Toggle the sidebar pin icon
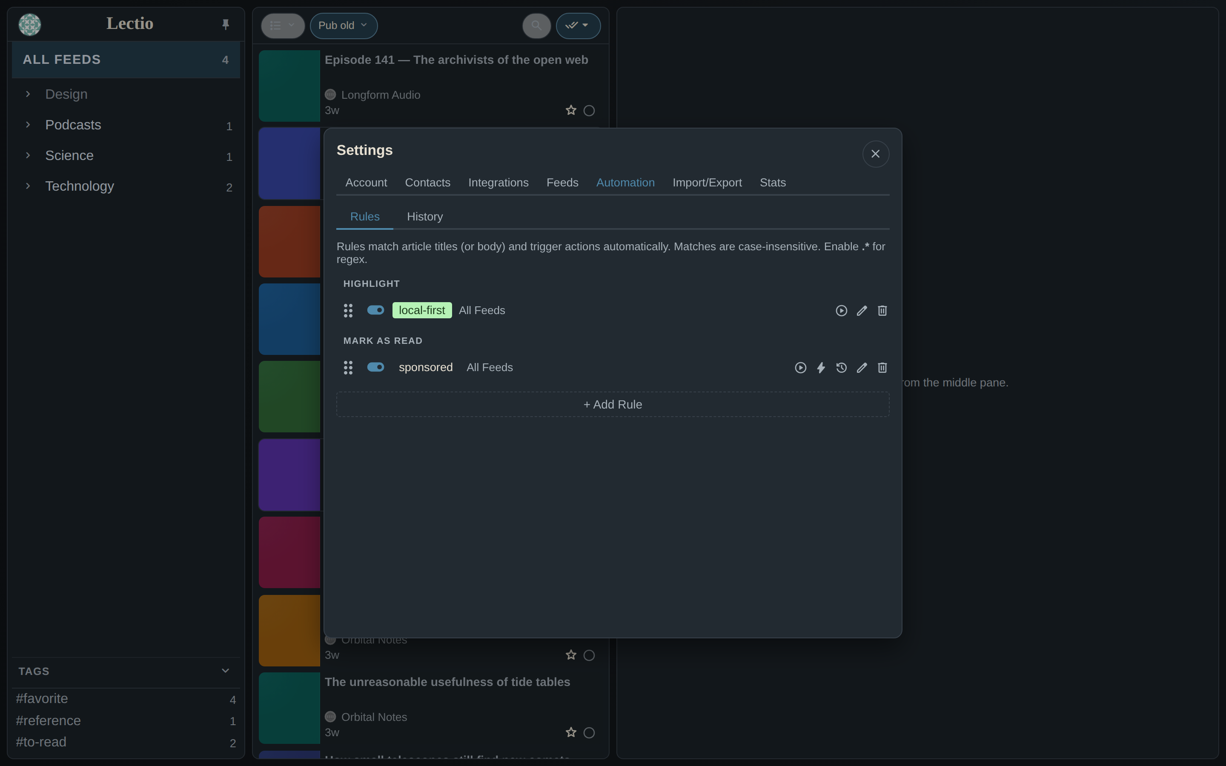This screenshot has width=1226, height=766. (226, 24)
